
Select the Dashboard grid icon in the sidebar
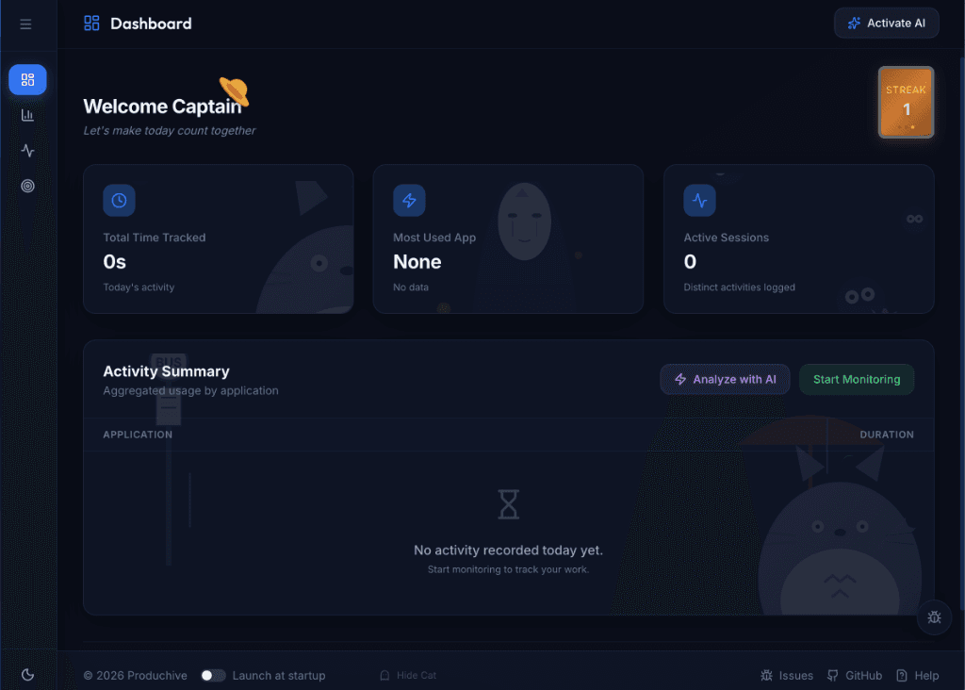tap(27, 80)
